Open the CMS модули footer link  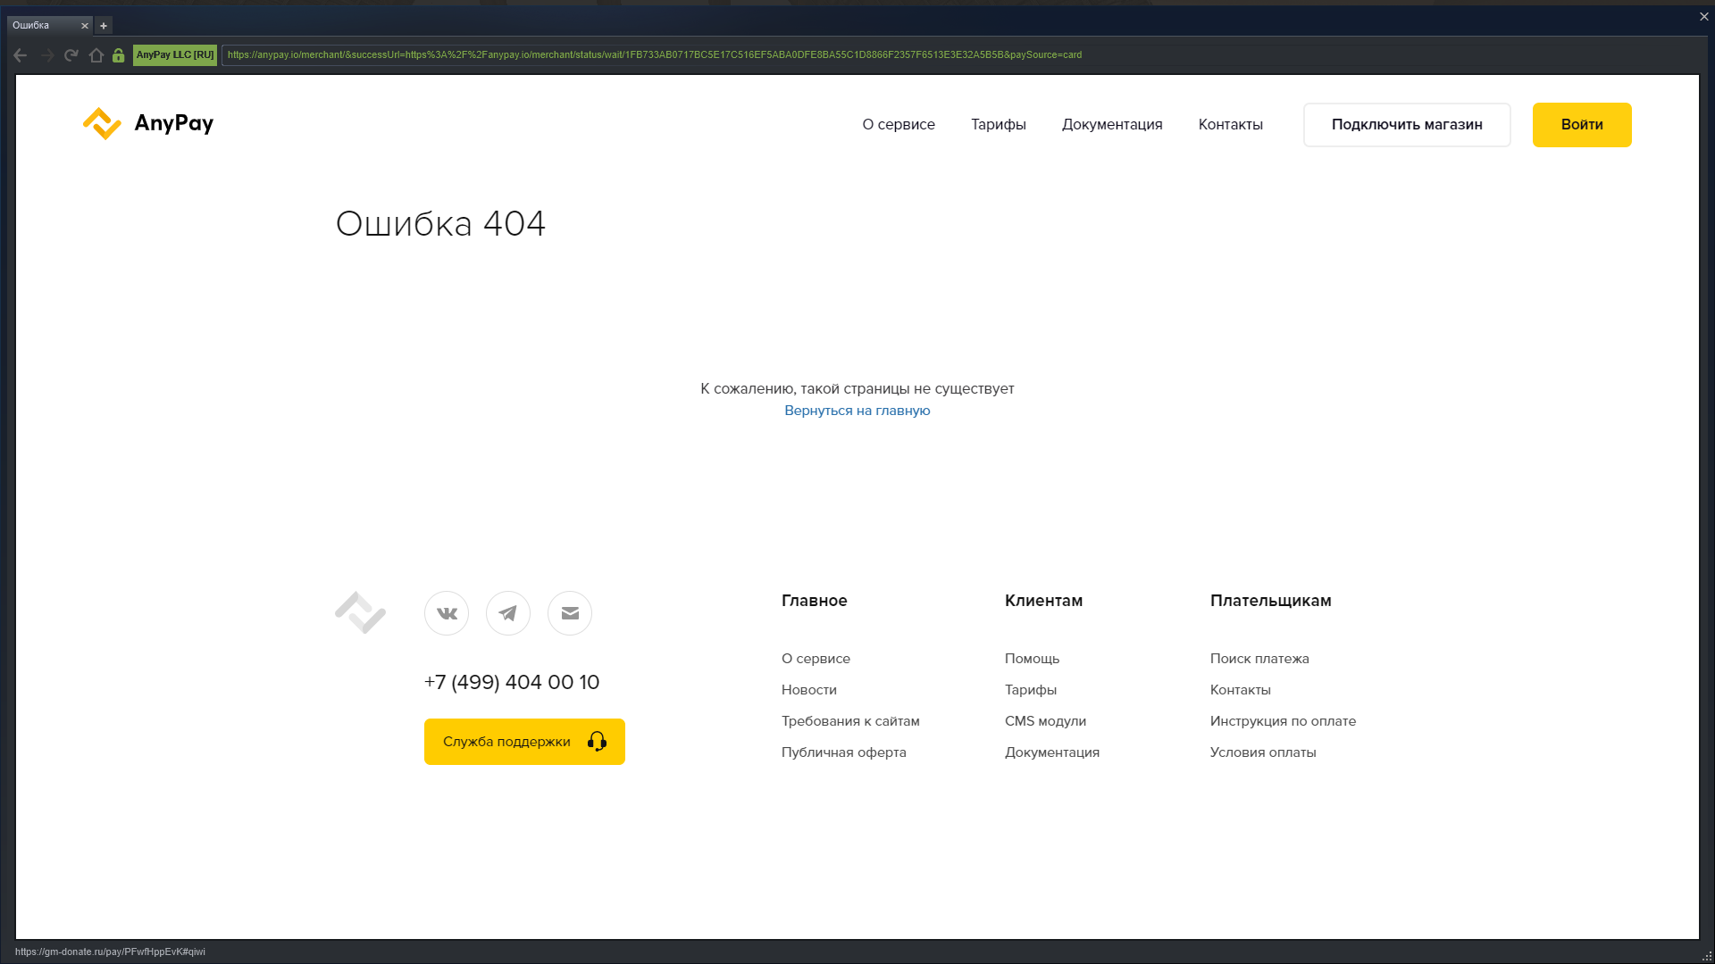(x=1045, y=721)
